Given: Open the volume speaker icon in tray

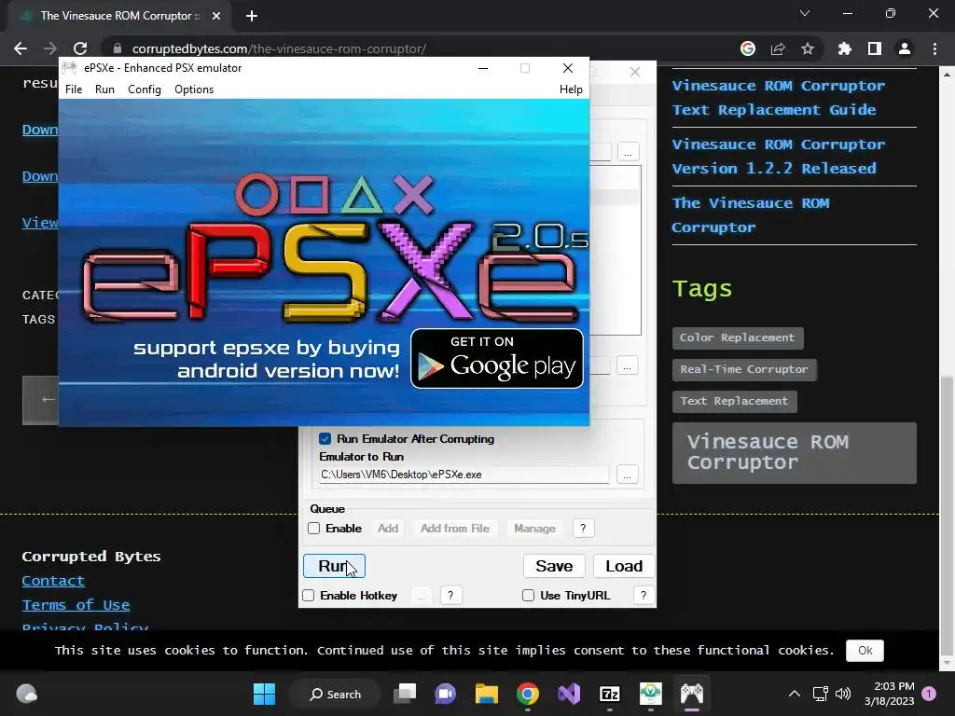Looking at the screenshot, I should coord(843,694).
